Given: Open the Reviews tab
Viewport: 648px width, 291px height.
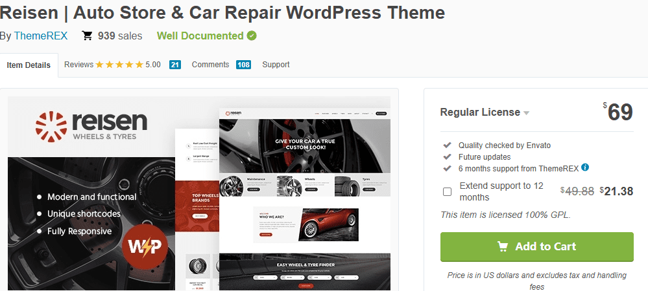Looking at the screenshot, I should coord(78,65).
